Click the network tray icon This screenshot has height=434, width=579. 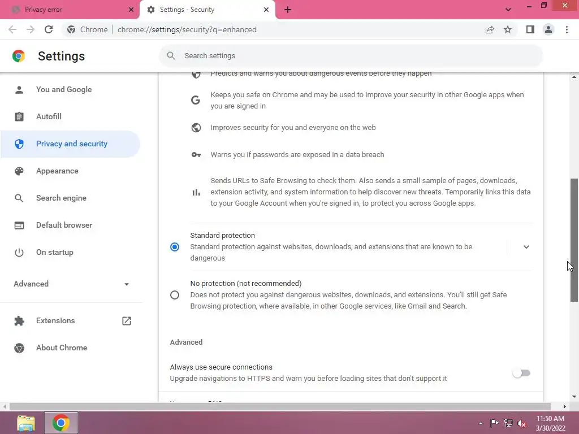508,423
